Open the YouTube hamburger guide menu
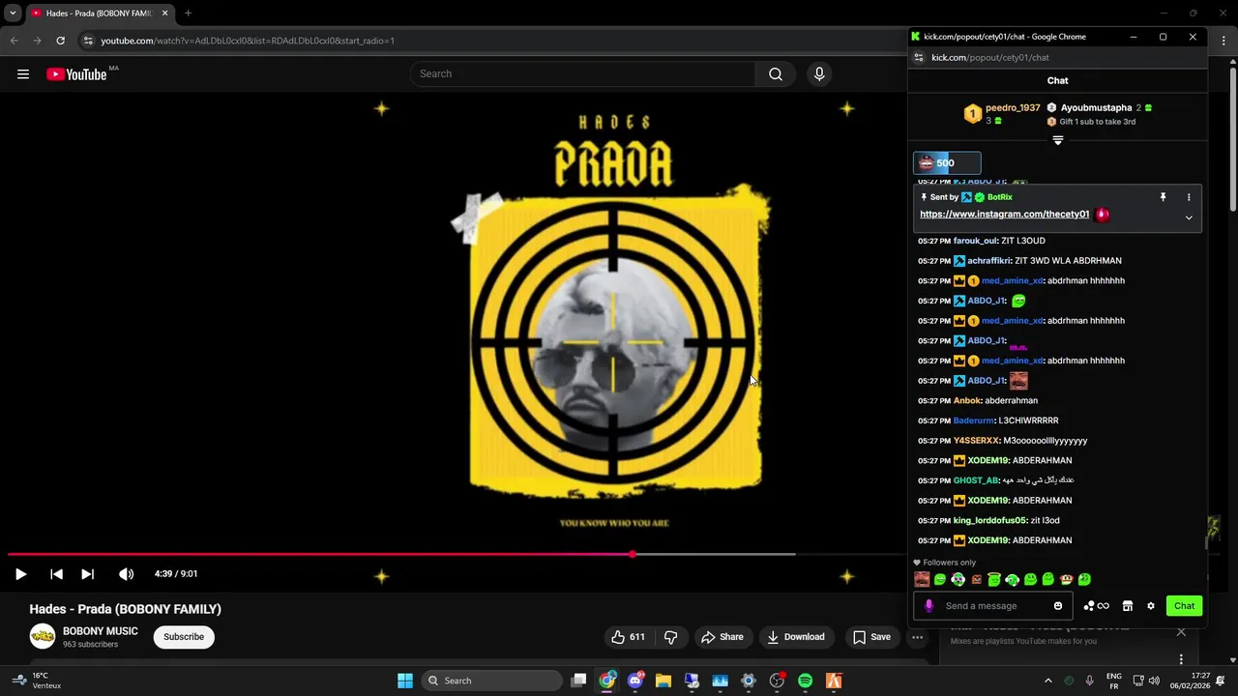Screen dimensions: 1238x696 [23, 73]
